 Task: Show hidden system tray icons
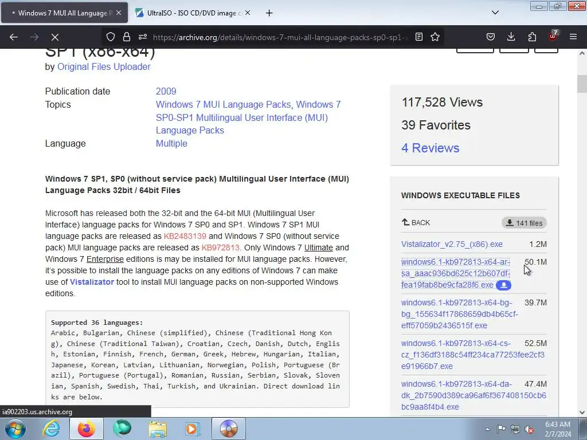point(487,429)
